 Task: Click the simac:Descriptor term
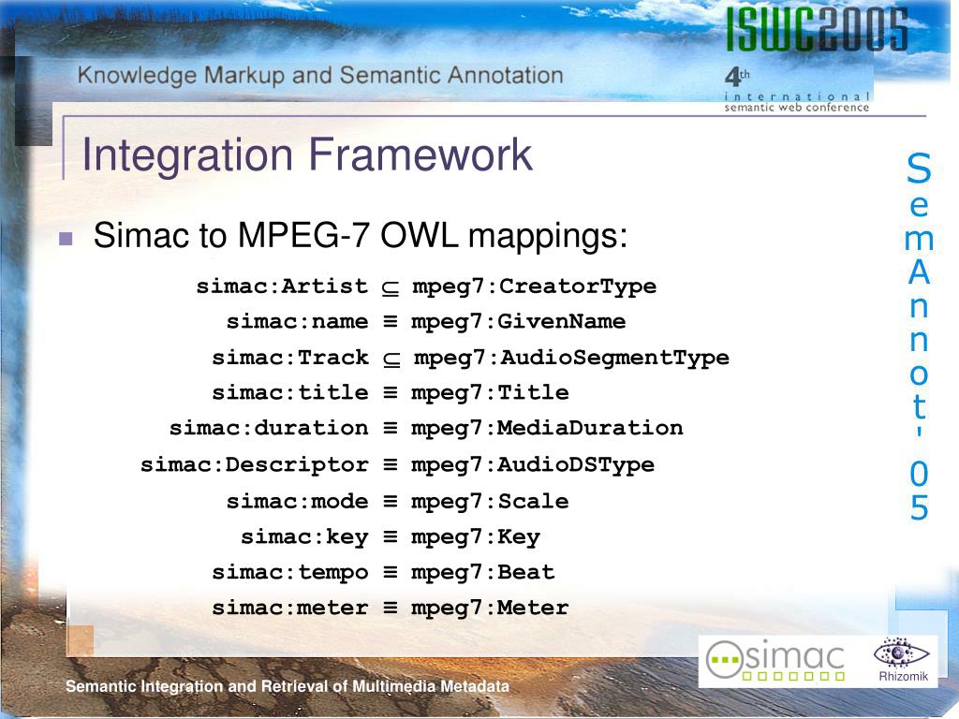tap(255, 465)
